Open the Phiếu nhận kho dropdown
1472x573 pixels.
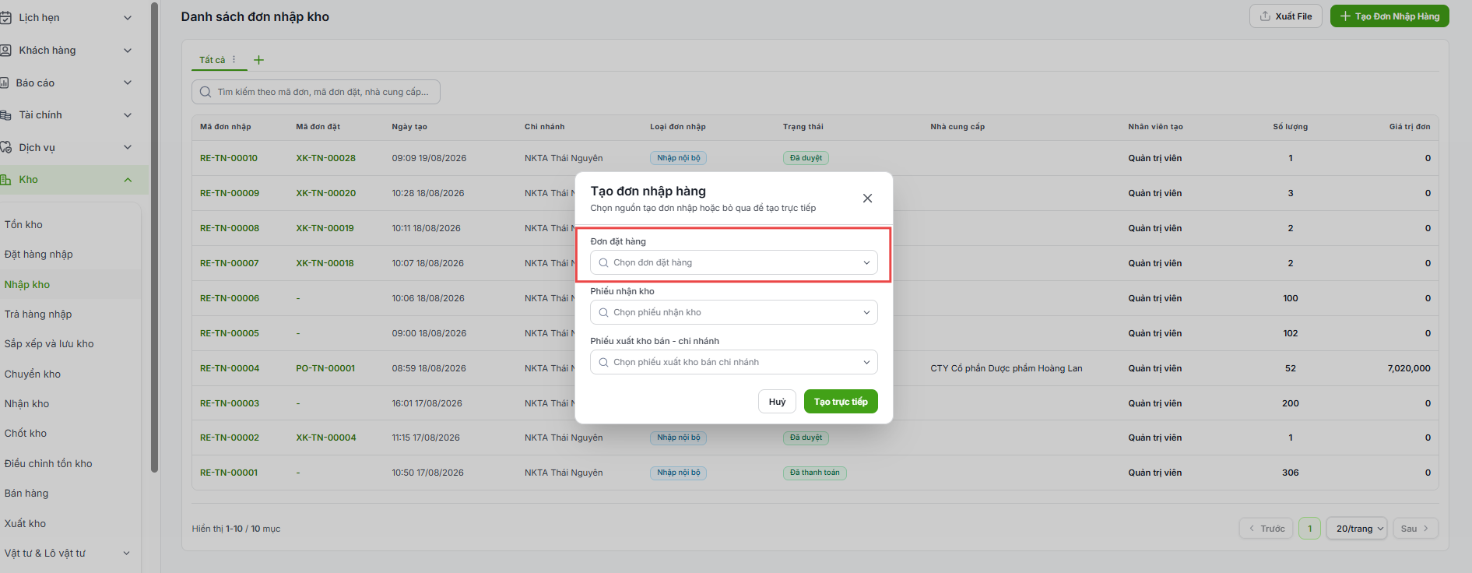click(x=733, y=312)
